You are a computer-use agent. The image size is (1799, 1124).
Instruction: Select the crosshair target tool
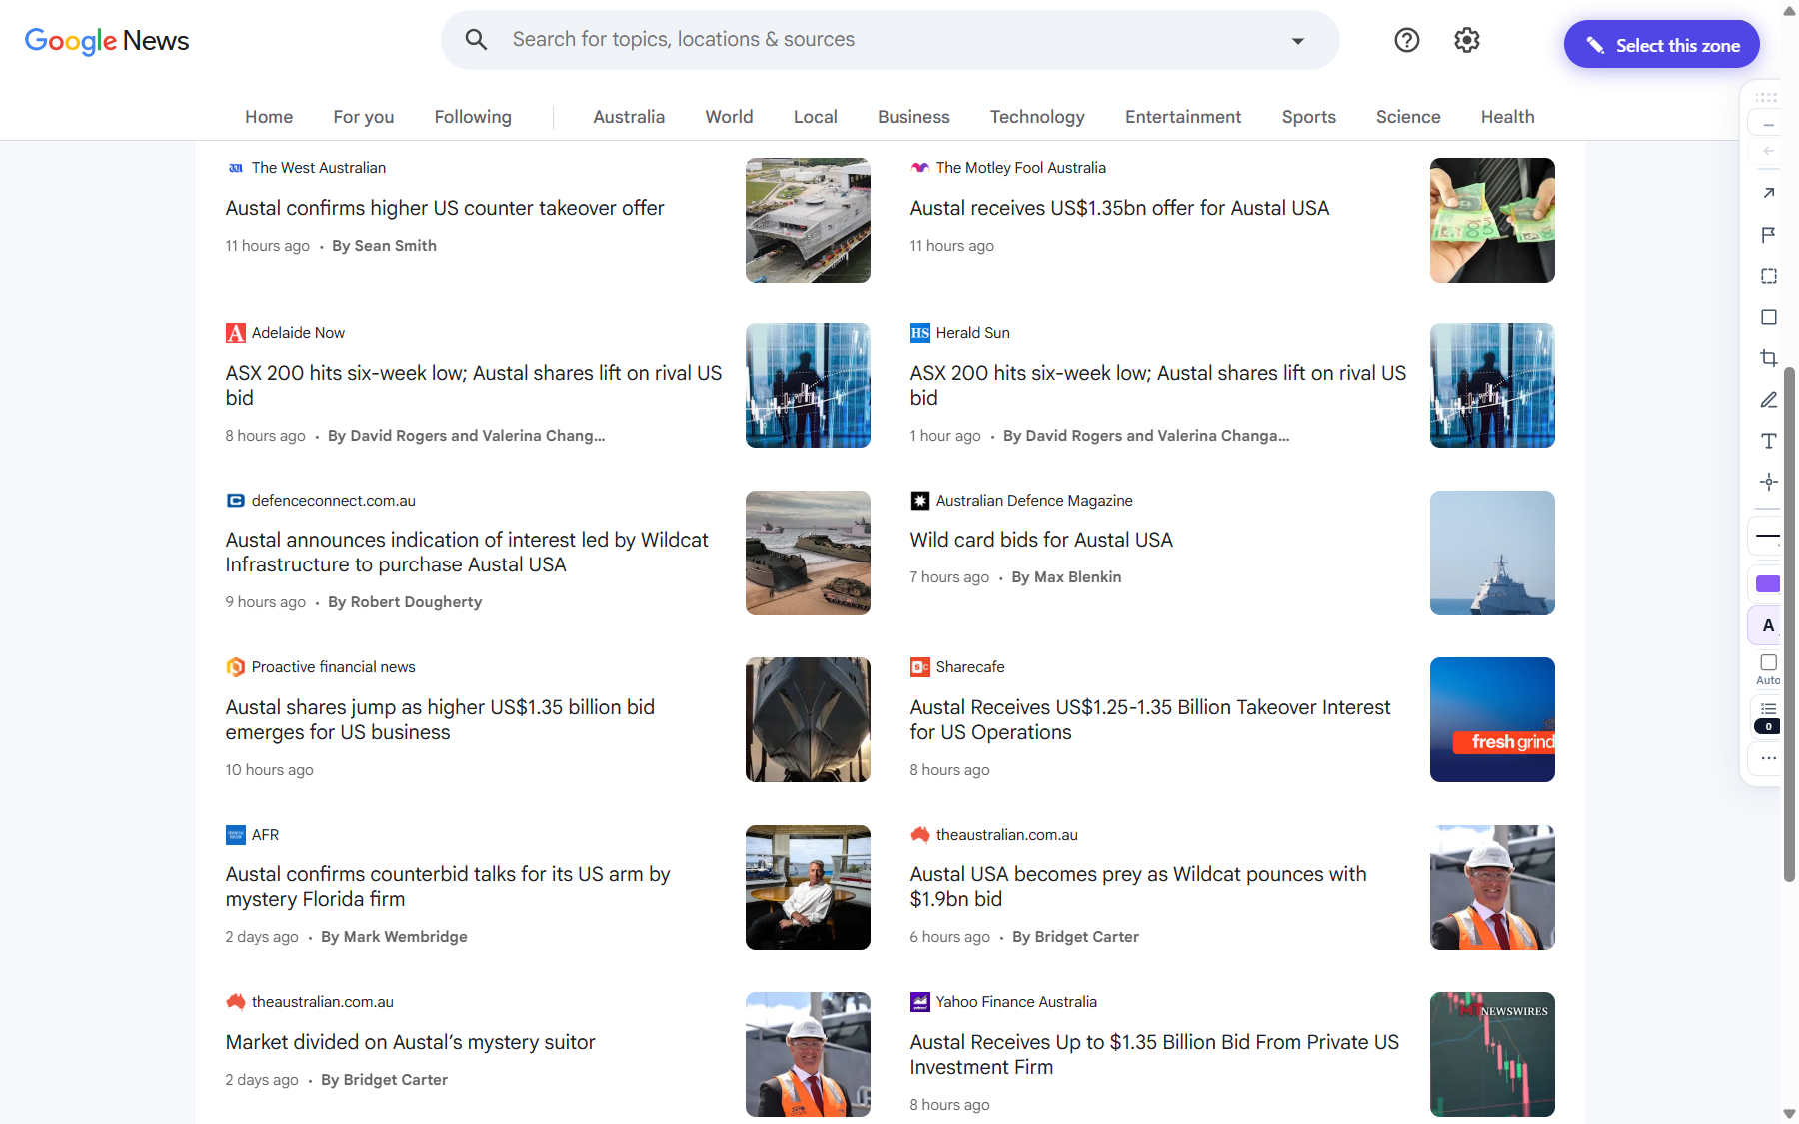(x=1768, y=482)
